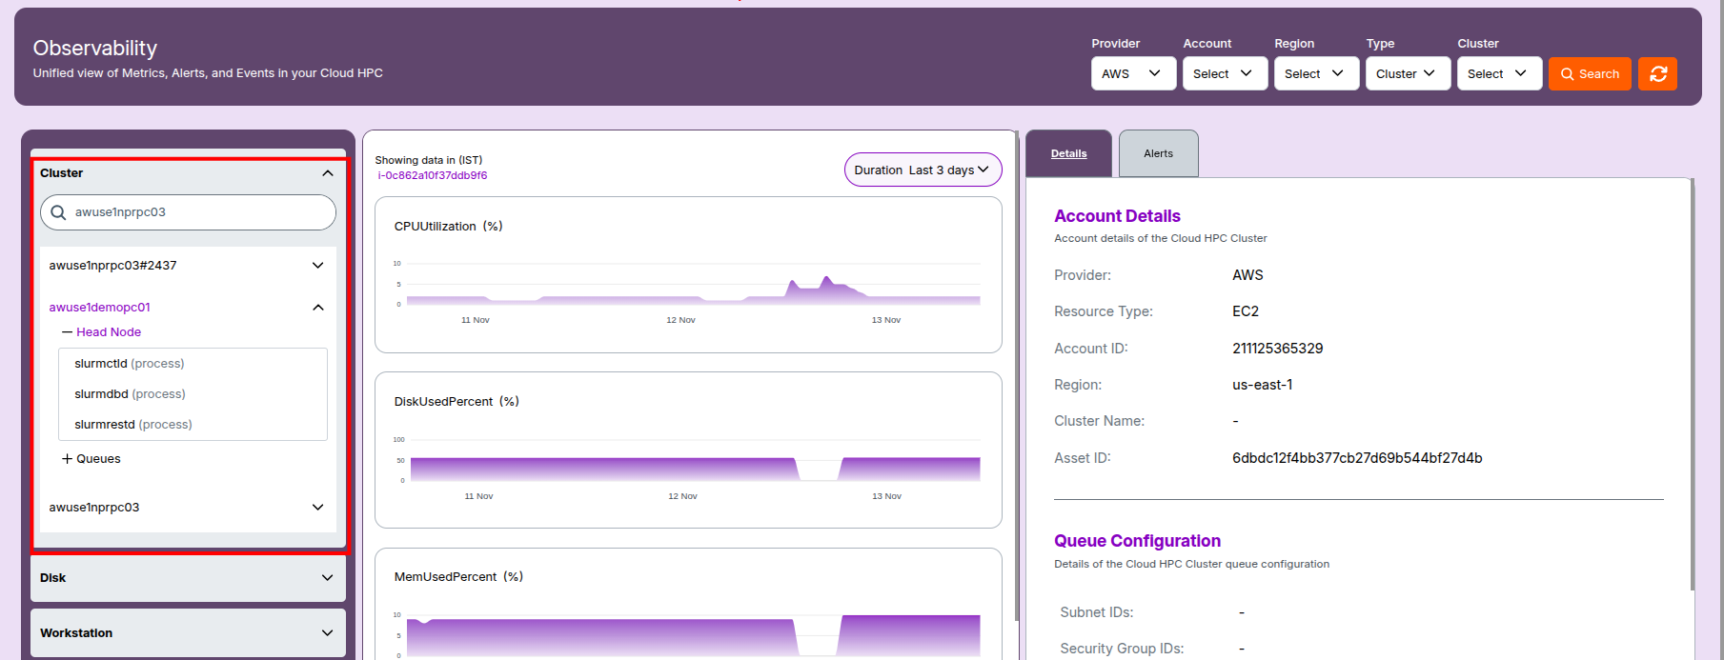Select slurmrestd process row
1724x660 pixels.
[x=193, y=425]
